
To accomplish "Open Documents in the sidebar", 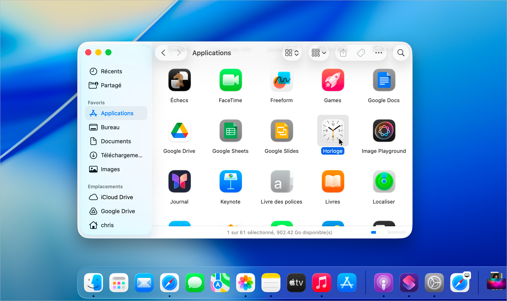I will coord(116,141).
